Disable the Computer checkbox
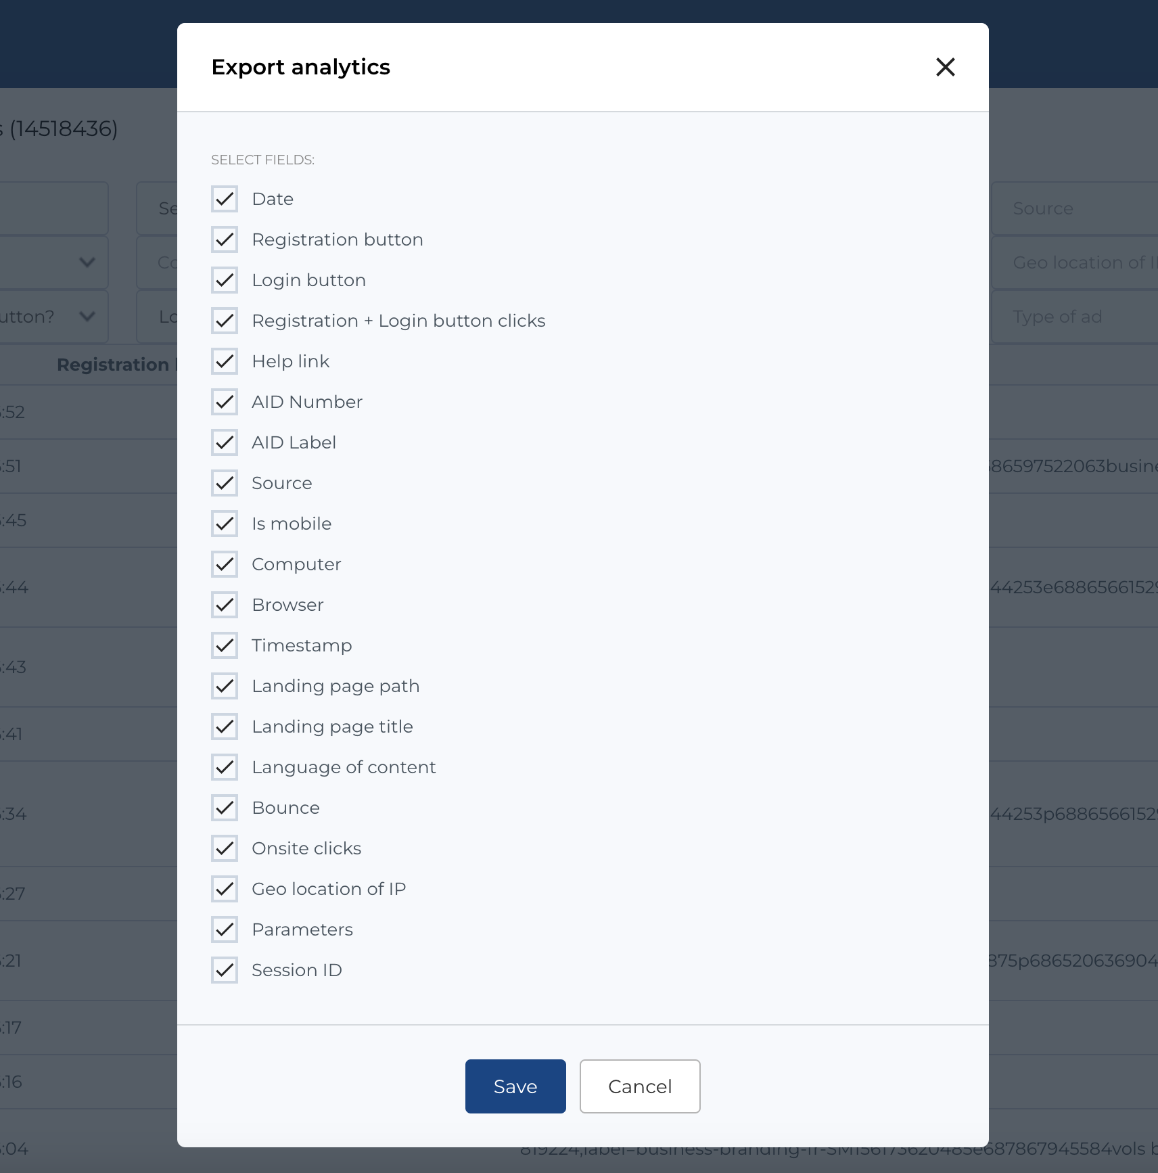This screenshot has width=1158, height=1173. click(x=224, y=563)
